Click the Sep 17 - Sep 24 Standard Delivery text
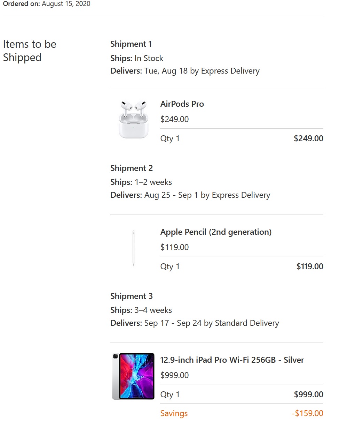Screen dimensions: 363x421 point(212,323)
